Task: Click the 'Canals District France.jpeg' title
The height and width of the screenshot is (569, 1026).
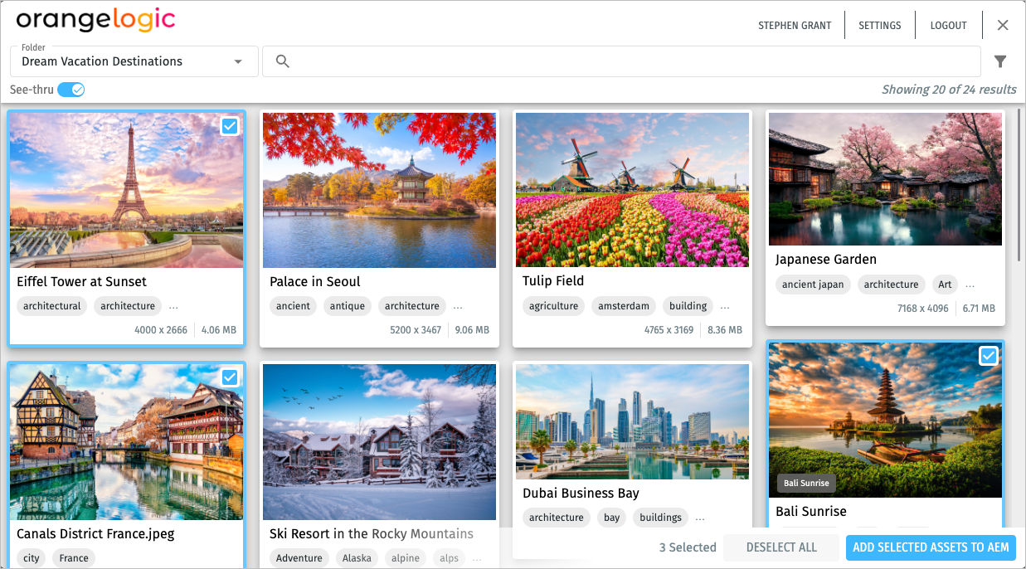Action: point(96,534)
